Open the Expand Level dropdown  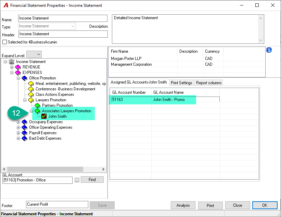point(34,54)
